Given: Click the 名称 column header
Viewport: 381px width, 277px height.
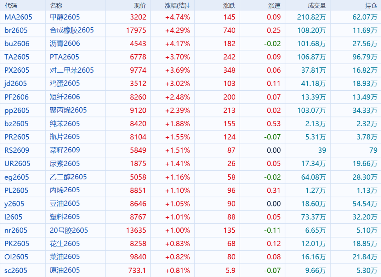Looking at the screenshot, I should (x=56, y=5).
